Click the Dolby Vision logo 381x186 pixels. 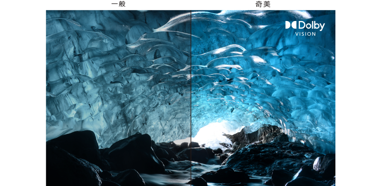pos(305,29)
